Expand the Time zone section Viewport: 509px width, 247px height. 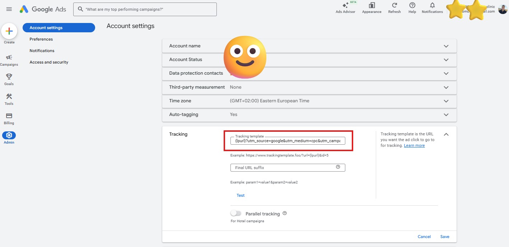tap(446, 101)
